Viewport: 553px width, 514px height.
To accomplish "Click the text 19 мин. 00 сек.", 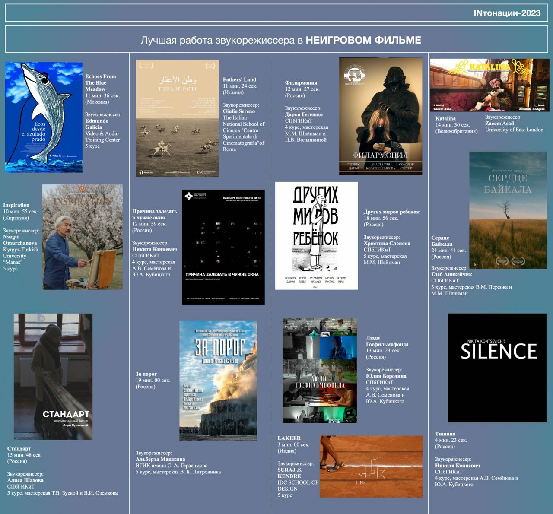I will [153, 381].
